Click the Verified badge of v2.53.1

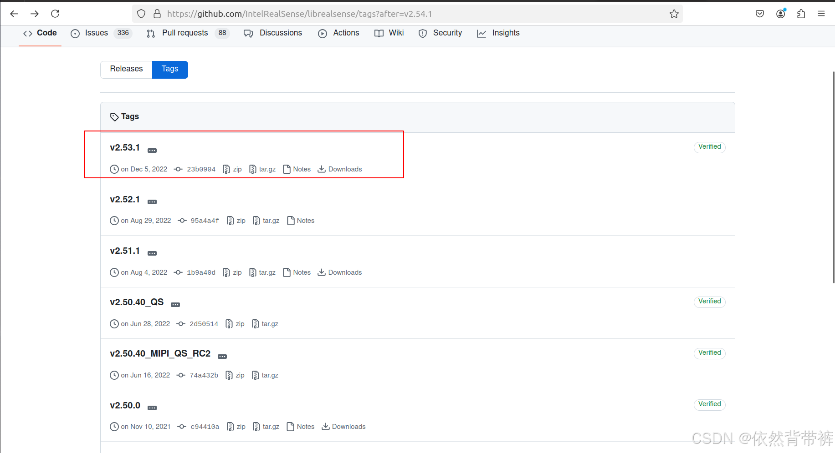click(x=710, y=147)
